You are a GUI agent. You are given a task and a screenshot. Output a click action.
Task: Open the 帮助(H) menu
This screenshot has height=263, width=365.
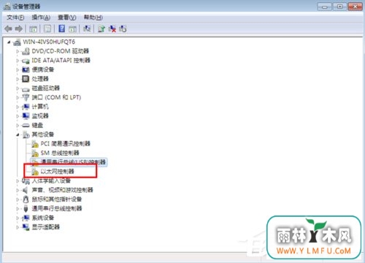[x=93, y=18]
